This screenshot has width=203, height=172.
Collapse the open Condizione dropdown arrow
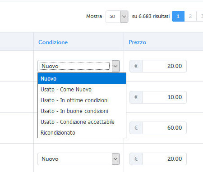[x=115, y=66]
